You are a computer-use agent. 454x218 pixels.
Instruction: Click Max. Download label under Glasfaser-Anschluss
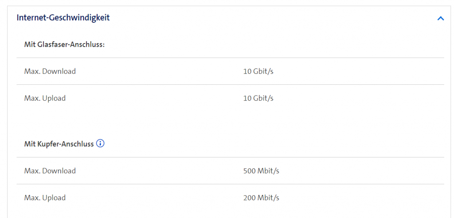tap(50, 71)
